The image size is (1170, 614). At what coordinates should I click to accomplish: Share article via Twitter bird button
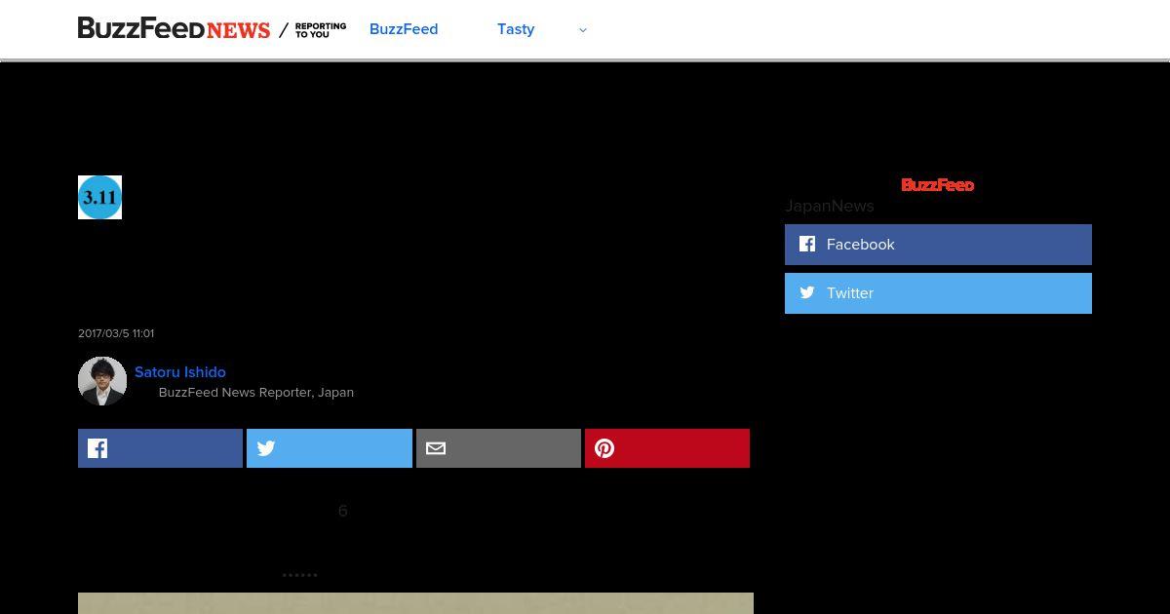330,448
